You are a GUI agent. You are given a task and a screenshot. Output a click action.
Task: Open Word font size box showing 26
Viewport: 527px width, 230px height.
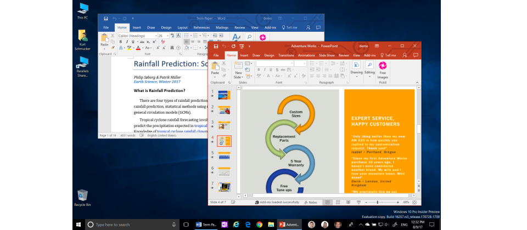tap(164, 36)
